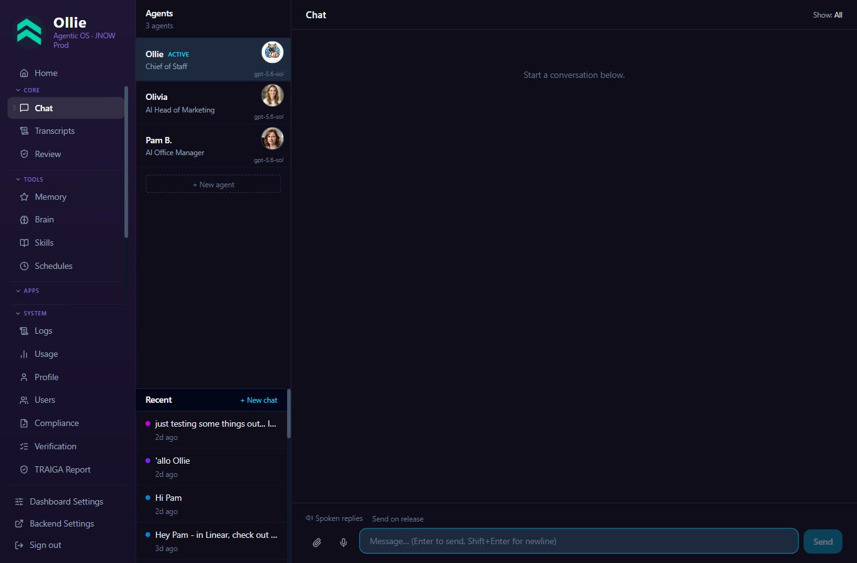Open Dashboard Settings
The width and height of the screenshot is (857, 563).
pyautogui.click(x=66, y=501)
